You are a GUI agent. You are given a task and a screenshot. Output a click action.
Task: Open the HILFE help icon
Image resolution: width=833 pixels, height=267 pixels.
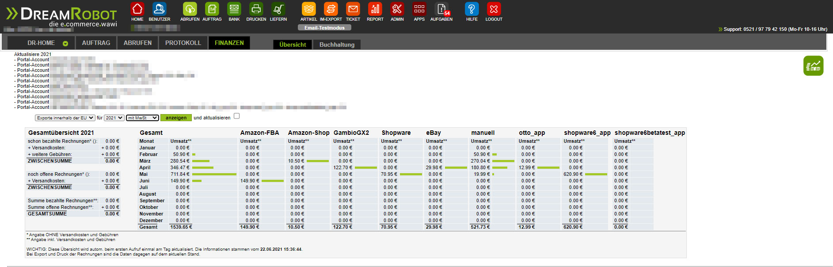point(472,9)
